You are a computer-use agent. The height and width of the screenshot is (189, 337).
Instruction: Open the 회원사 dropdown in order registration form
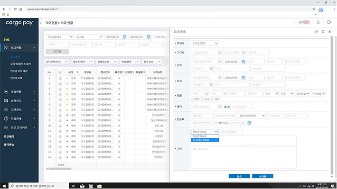click(205, 43)
